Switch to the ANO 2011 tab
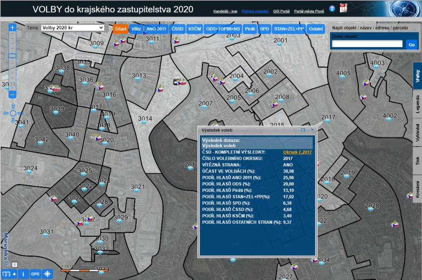 coord(156,29)
